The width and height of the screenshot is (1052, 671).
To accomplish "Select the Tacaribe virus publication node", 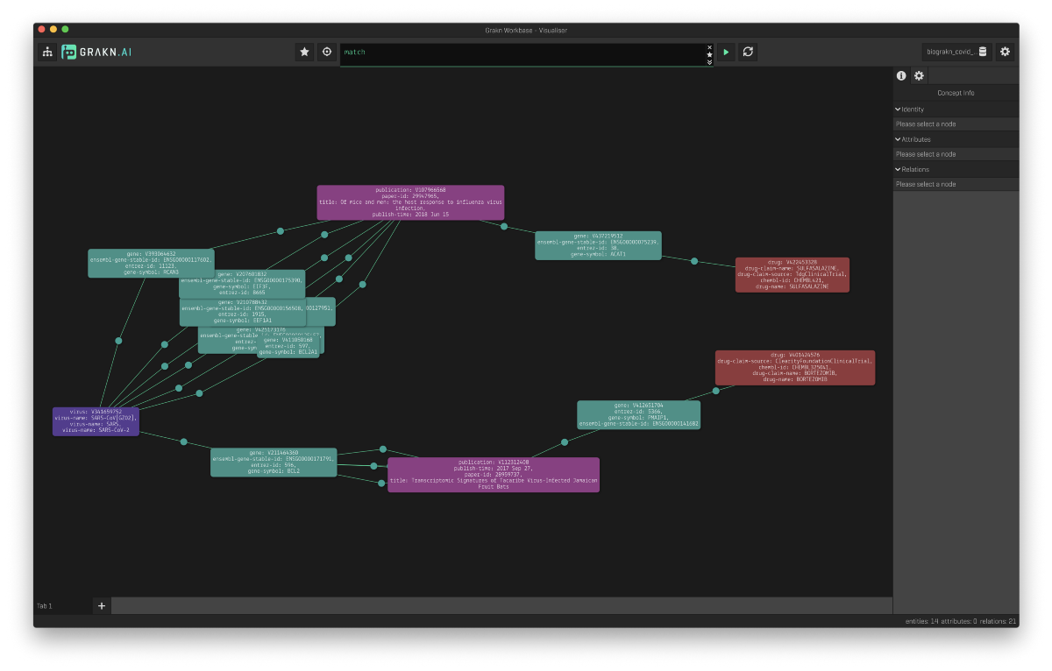I will click(494, 475).
